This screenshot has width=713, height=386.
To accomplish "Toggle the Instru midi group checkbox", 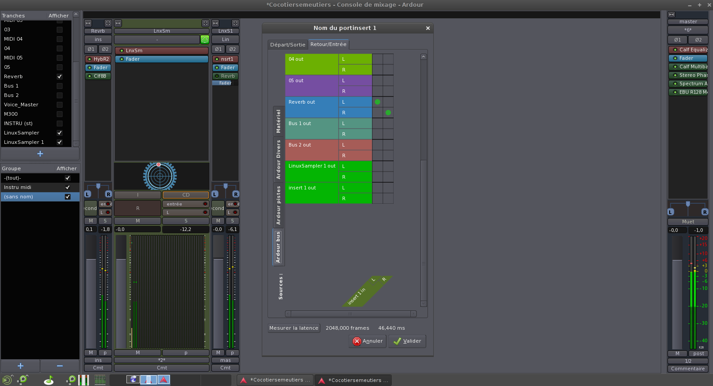I will (67, 187).
